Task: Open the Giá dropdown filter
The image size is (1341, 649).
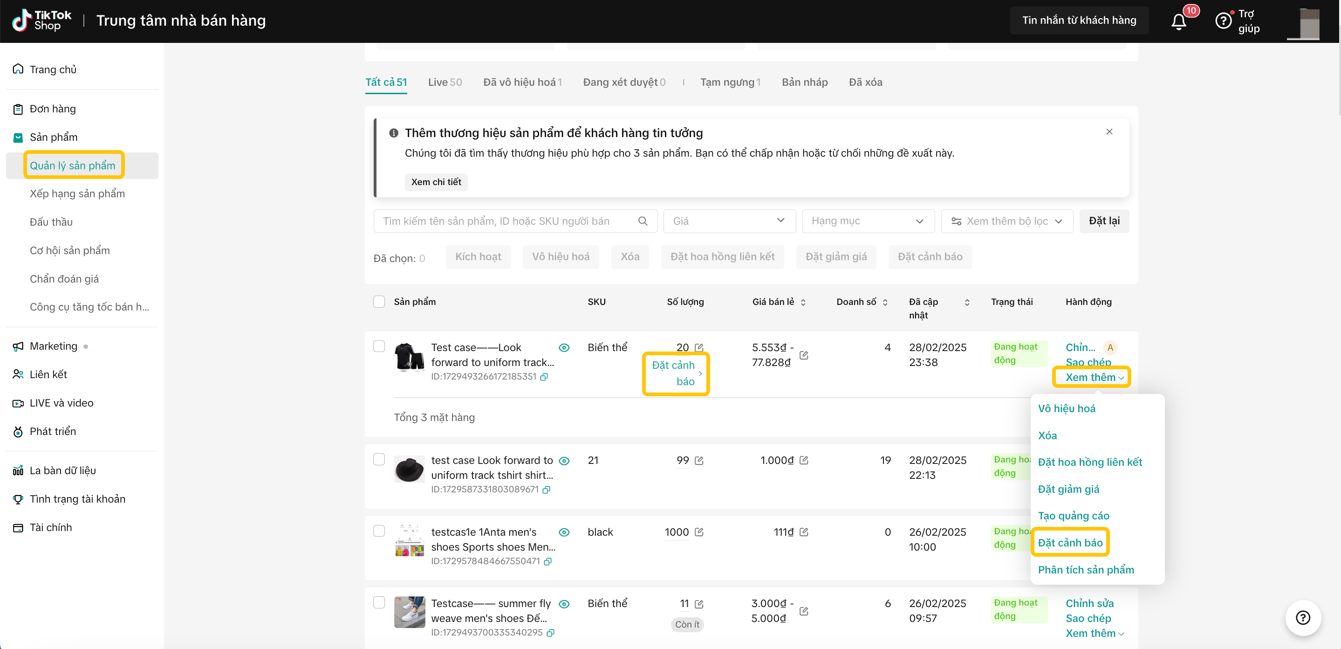Action: pyautogui.click(x=729, y=221)
